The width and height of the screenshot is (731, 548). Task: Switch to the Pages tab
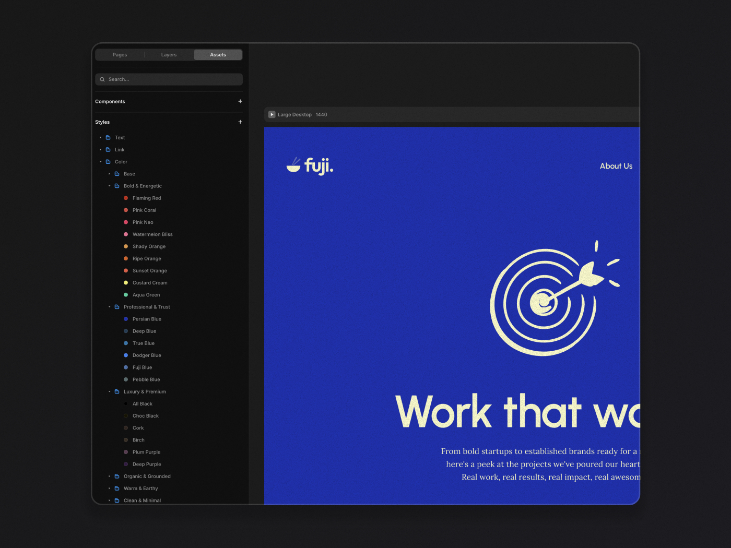pos(120,55)
